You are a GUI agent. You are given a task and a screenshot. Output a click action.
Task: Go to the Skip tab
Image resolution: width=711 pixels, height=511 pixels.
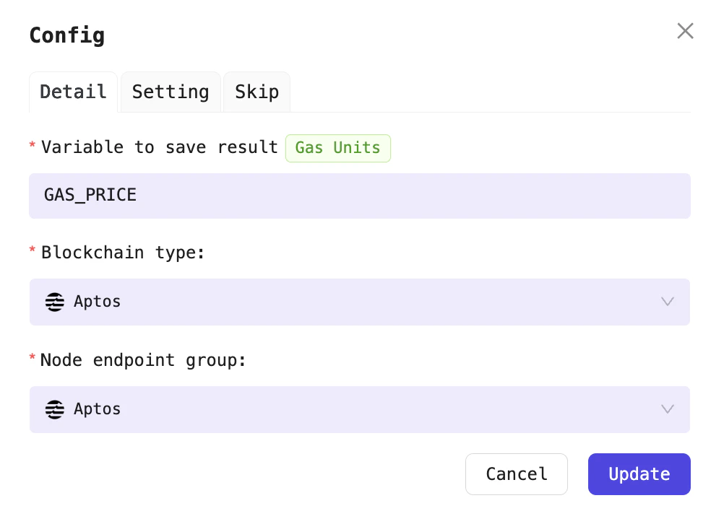click(257, 92)
